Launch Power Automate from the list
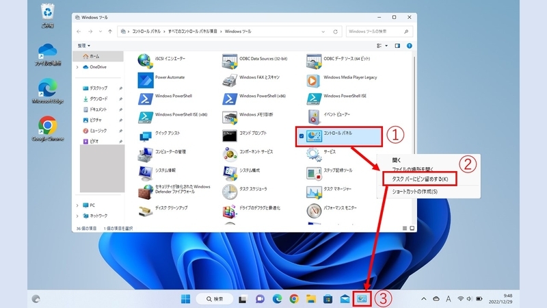The image size is (547, 308). pyautogui.click(x=161, y=79)
